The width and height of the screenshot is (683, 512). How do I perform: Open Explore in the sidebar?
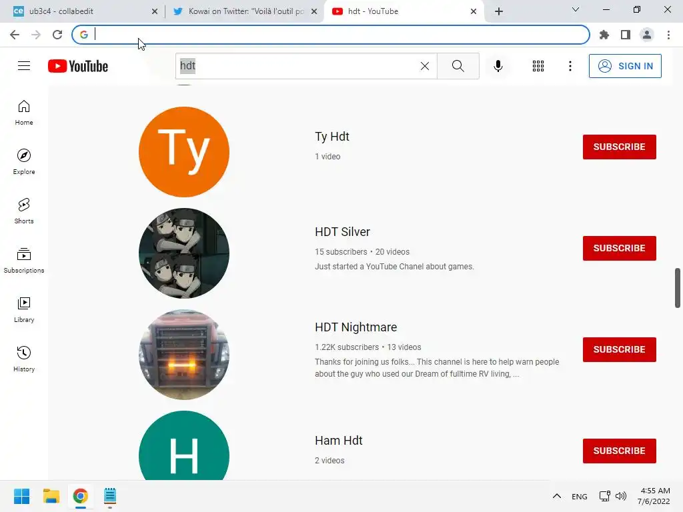click(x=24, y=162)
